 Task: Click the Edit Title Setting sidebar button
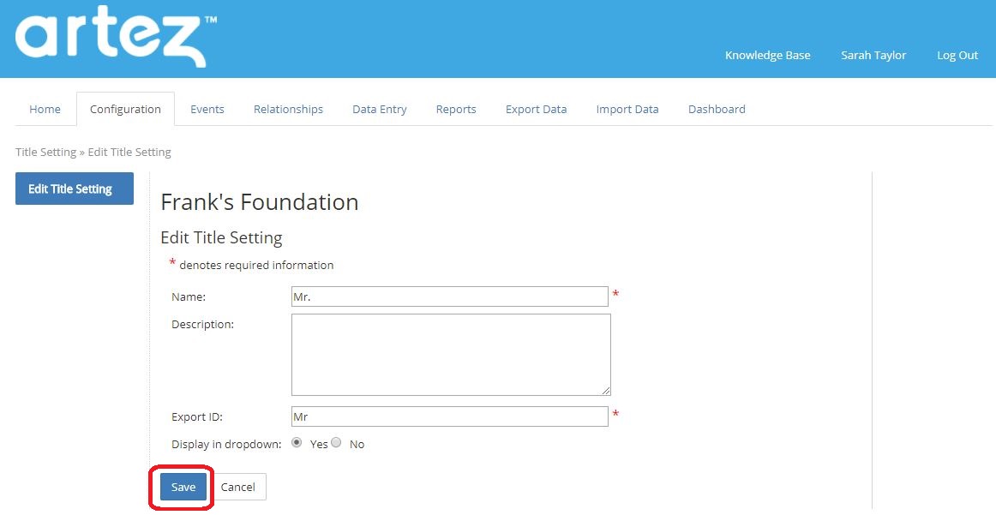pyautogui.click(x=75, y=189)
